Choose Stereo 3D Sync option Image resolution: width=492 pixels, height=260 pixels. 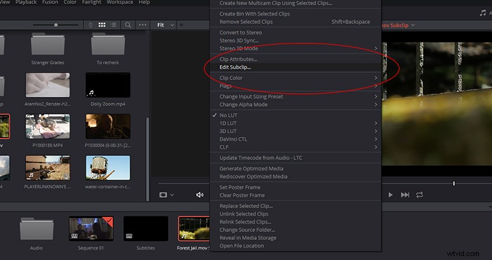pos(296,40)
